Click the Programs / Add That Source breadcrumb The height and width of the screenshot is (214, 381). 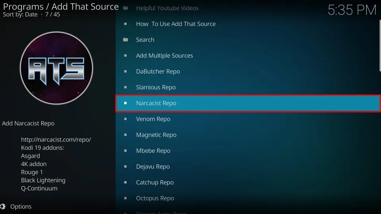(61, 7)
